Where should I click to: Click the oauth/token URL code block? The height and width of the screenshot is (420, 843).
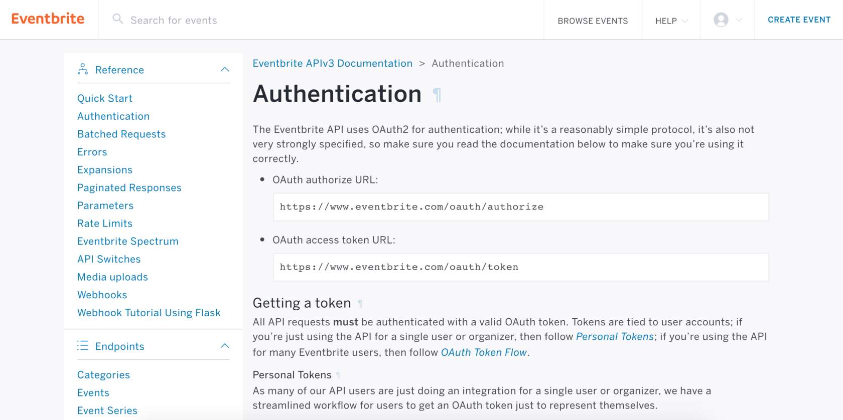[521, 267]
